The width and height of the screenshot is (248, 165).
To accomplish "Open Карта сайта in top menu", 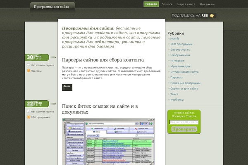I will coord(186,4).
